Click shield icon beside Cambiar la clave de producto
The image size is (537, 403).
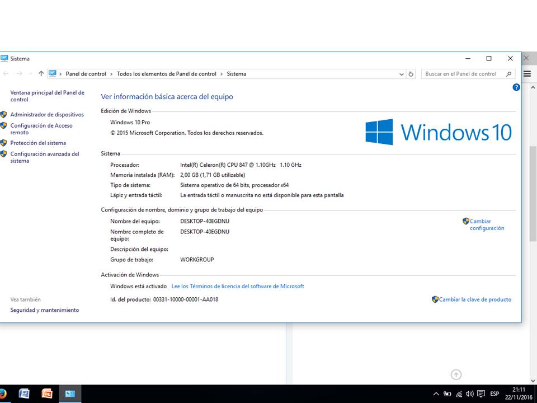435,299
